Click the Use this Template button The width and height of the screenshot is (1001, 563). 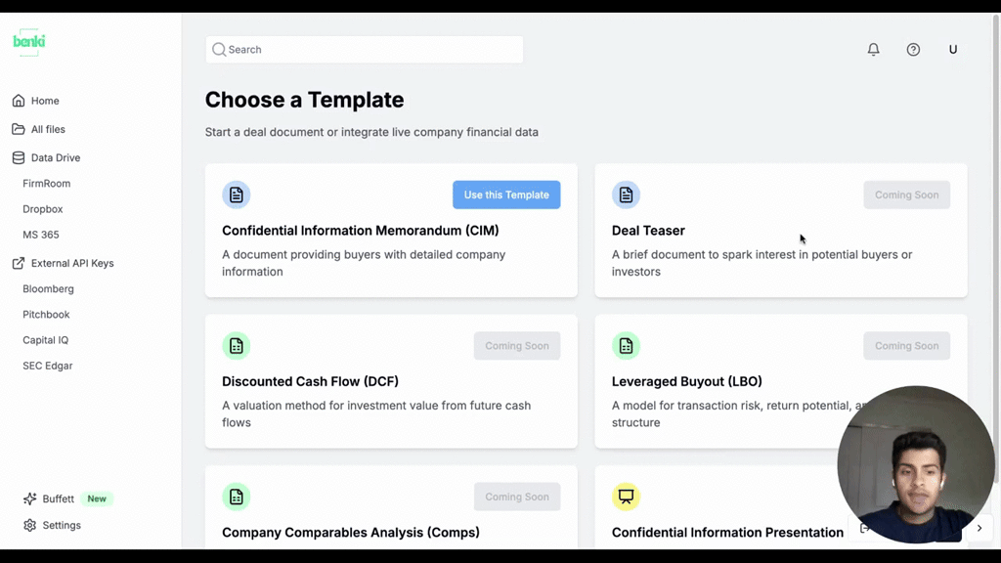click(x=507, y=195)
